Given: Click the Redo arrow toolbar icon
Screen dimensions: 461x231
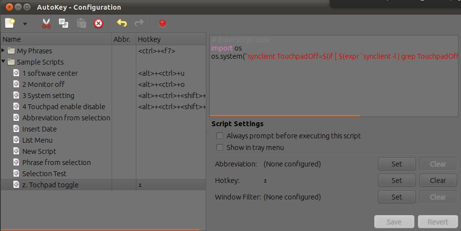Looking at the screenshot, I should [139, 23].
